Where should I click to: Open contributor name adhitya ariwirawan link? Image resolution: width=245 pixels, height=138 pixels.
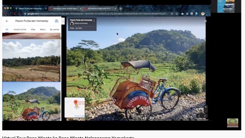(x=81, y=23)
